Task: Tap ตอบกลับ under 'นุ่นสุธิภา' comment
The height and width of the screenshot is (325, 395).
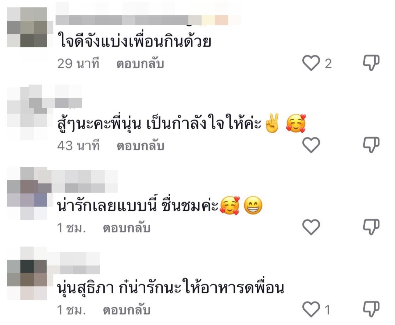Action: coord(127,310)
